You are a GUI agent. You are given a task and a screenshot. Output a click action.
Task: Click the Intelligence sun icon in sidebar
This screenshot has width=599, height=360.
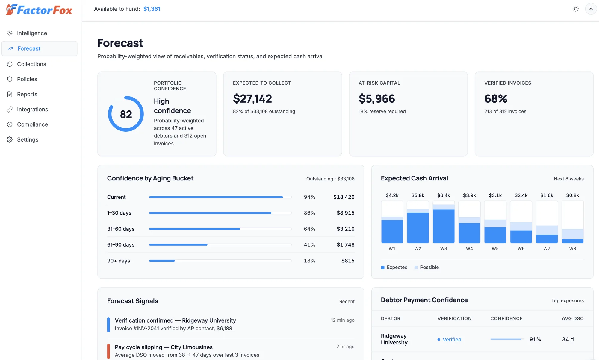[x=10, y=33]
